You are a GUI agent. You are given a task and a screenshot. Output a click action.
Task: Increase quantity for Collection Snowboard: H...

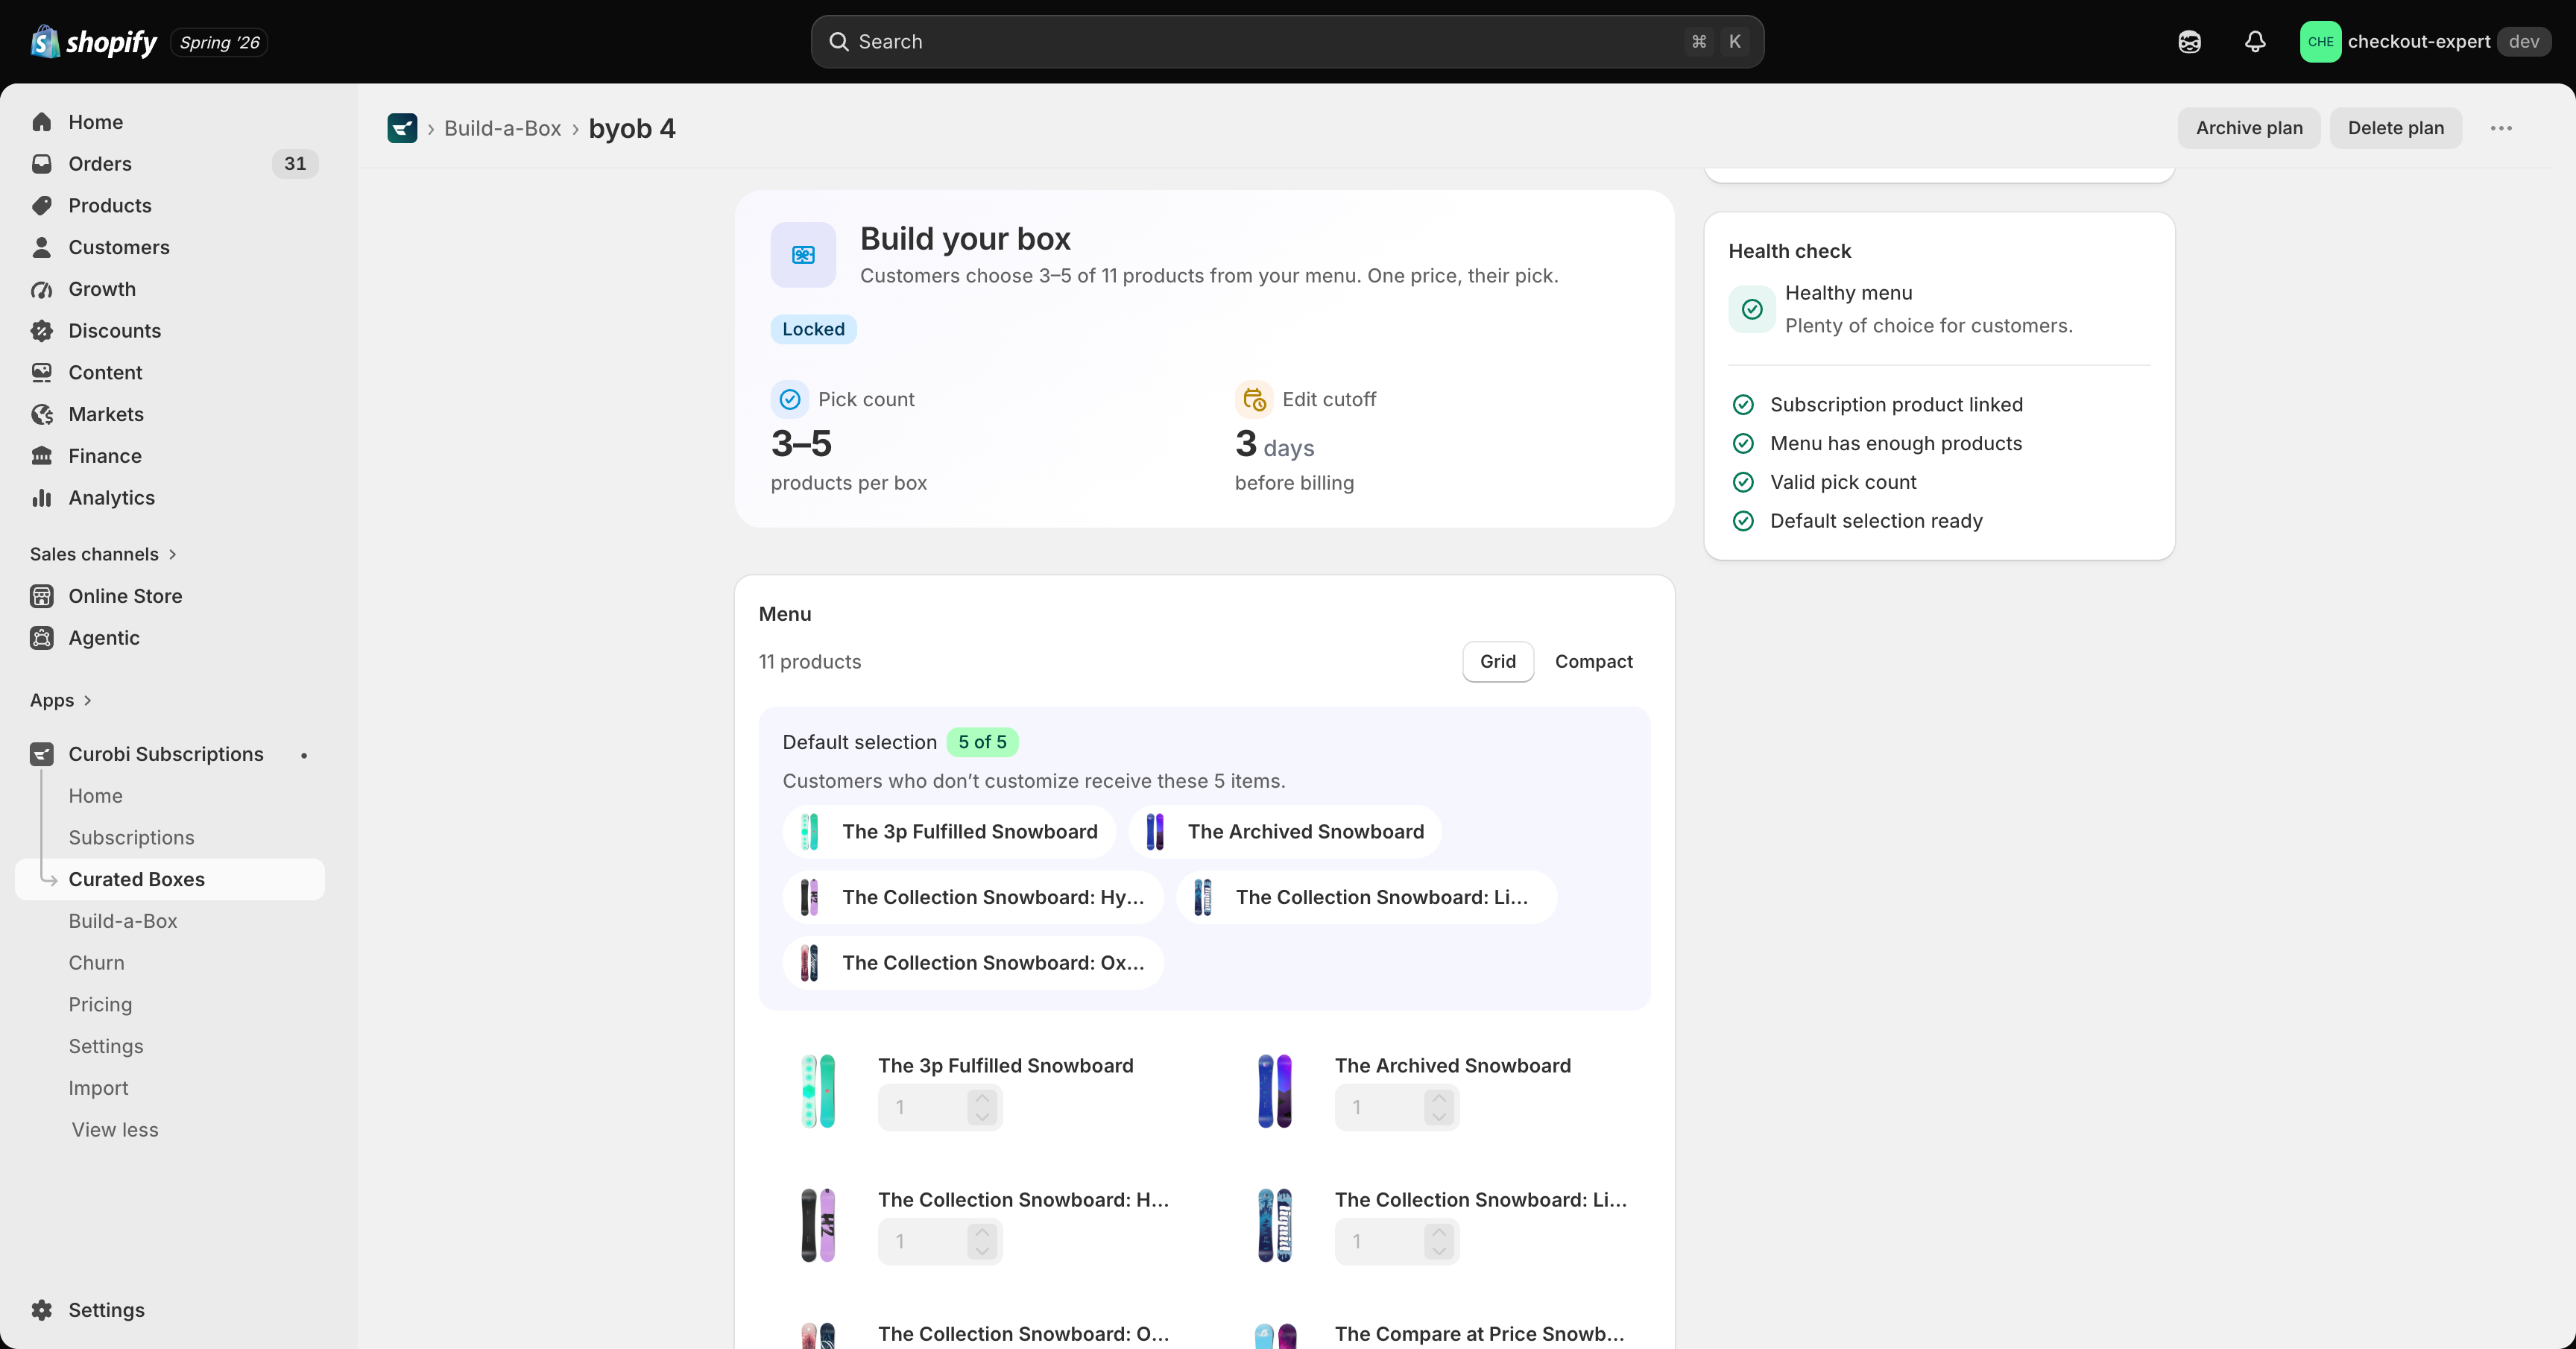click(982, 1232)
